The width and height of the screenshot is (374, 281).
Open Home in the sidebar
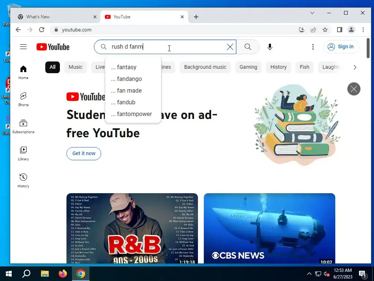click(23, 72)
